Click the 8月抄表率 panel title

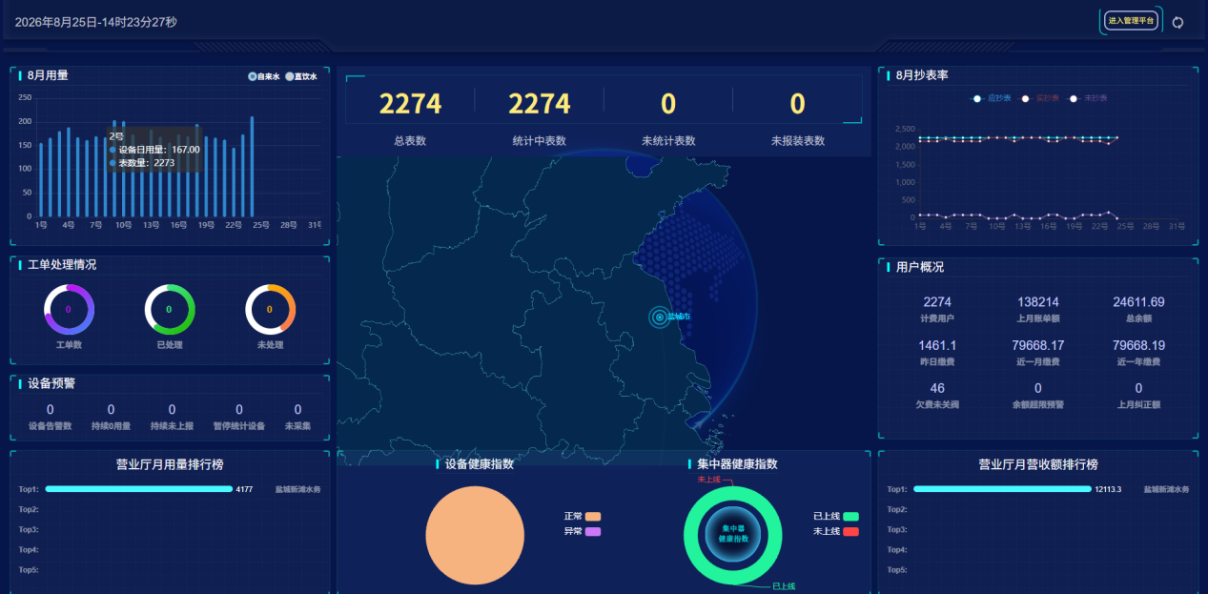pos(922,75)
